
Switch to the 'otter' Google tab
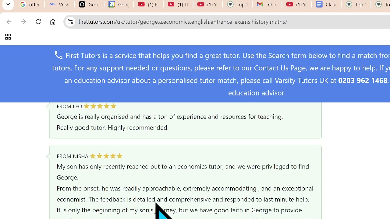point(30,5)
